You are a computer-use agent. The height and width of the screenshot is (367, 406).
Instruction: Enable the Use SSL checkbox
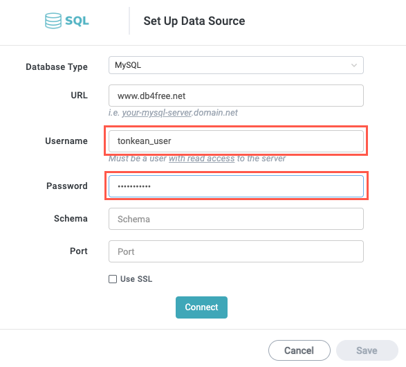click(x=113, y=279)
